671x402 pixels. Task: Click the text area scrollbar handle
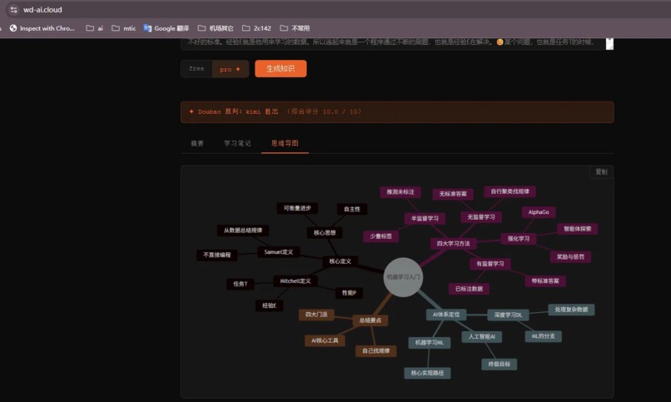pos(609,43)
